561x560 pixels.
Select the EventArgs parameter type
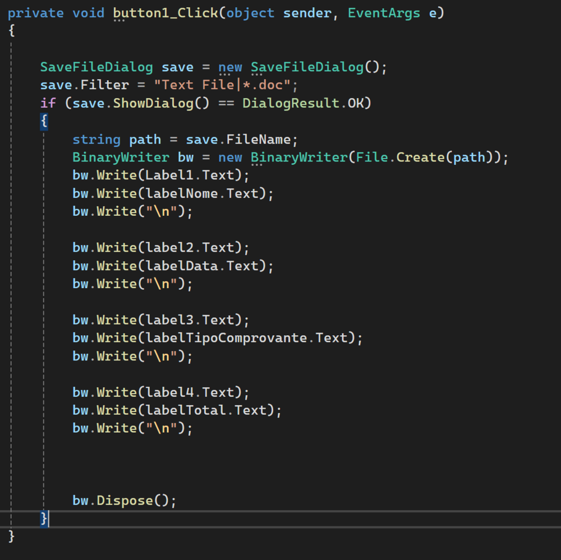pyautogui.click(x=383, y=13)
